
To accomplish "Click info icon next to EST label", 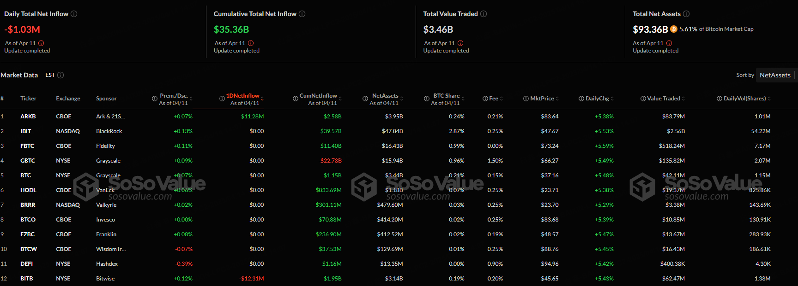I will [60, 75].
